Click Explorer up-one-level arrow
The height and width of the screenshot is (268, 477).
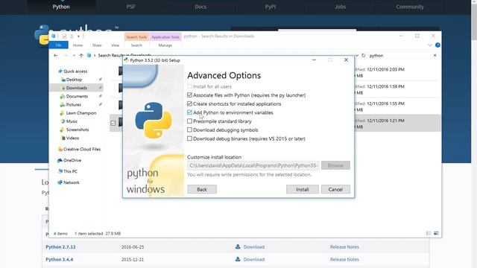pyautogui.click(x=81, y=55)
